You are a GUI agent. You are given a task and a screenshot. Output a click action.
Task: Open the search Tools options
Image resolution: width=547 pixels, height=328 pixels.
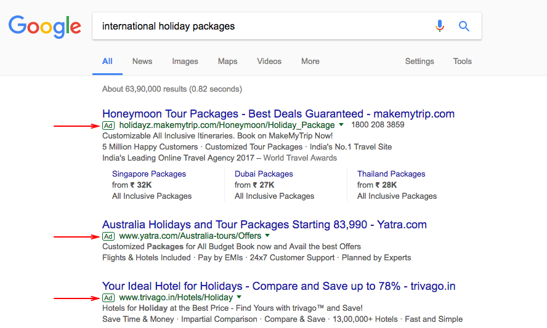click(x=463, y=62)
